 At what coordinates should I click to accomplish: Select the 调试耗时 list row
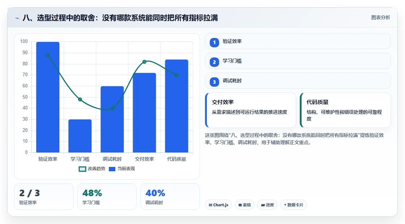click(298, 81)
